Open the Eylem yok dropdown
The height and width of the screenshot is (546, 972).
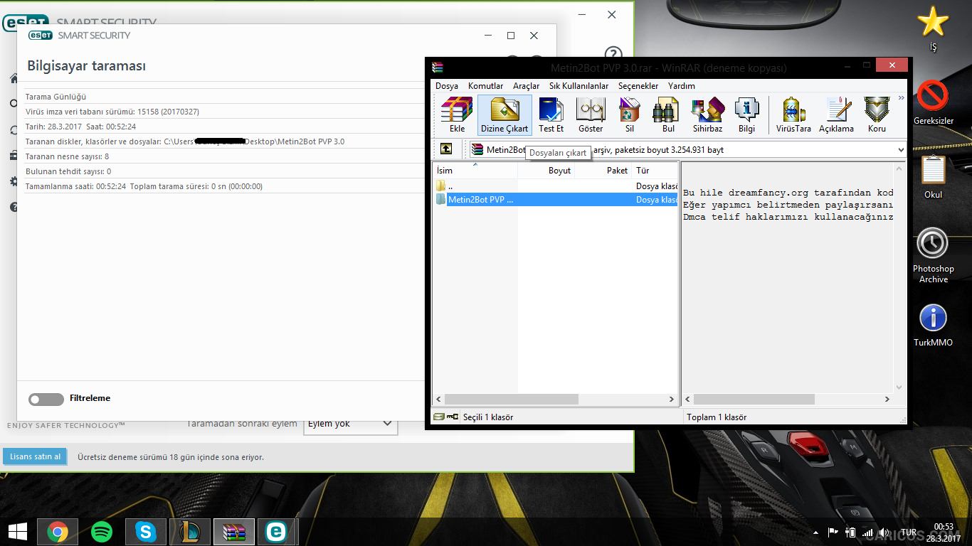tap(351, 424)
